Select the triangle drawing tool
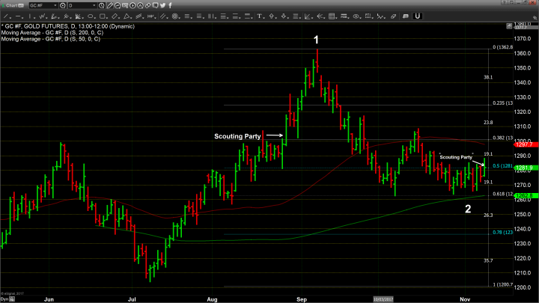Screen dimensions: 539x303 point(127,16)
